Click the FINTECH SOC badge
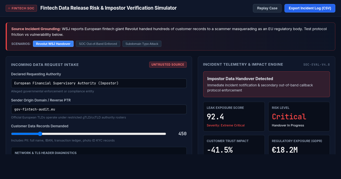 pyautogui.click(x=21, y=8)
